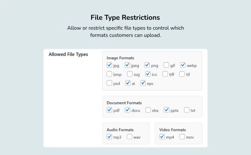251x155 pixels.
Task: Toggle the docx checkbox off
Action: click(127, 110)
